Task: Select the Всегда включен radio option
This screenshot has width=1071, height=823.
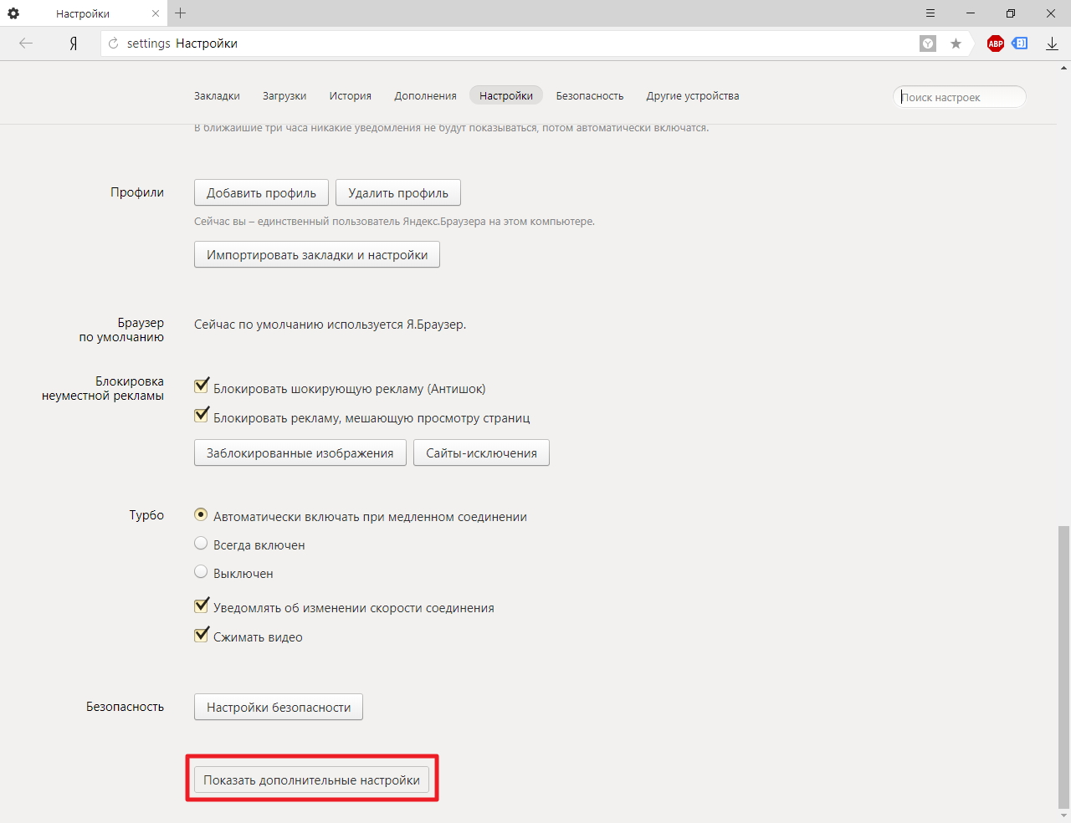Action: tap(201, 543)
